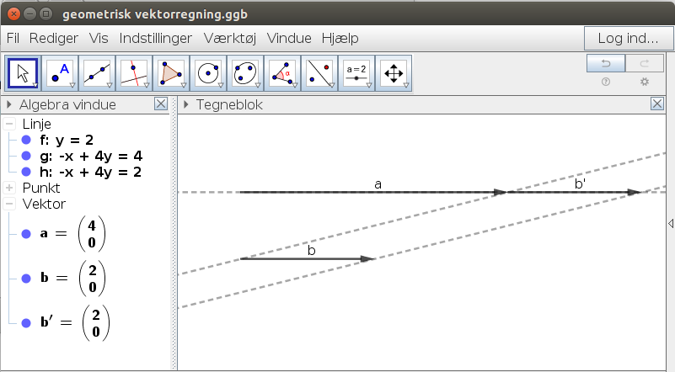Select the Move Graphics View tool
Image resolution: width=675 pixels, height=372 pixels.
click(x=394, y=73)
